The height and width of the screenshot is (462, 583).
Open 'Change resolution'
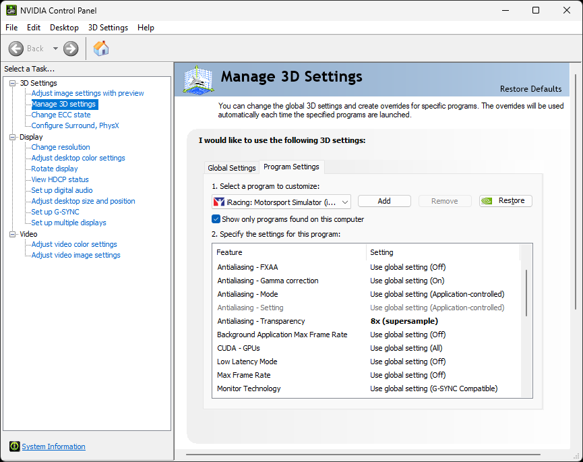(x=61, y=147)
